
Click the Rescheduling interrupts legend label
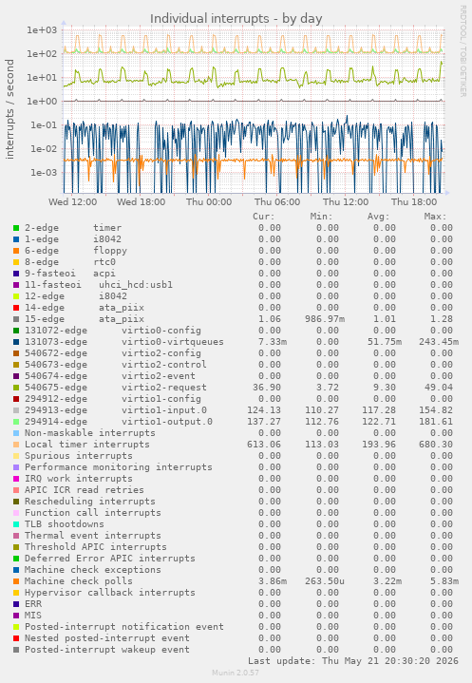coord(89,502)
